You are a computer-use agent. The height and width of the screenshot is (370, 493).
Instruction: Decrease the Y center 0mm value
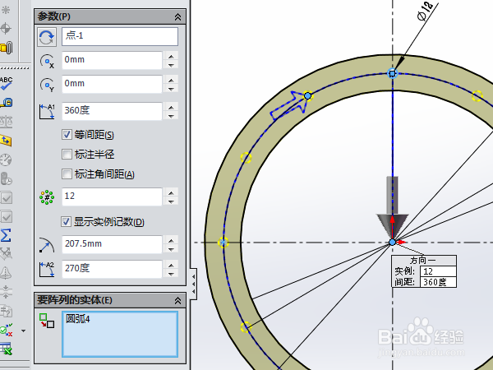pos(171,89)
